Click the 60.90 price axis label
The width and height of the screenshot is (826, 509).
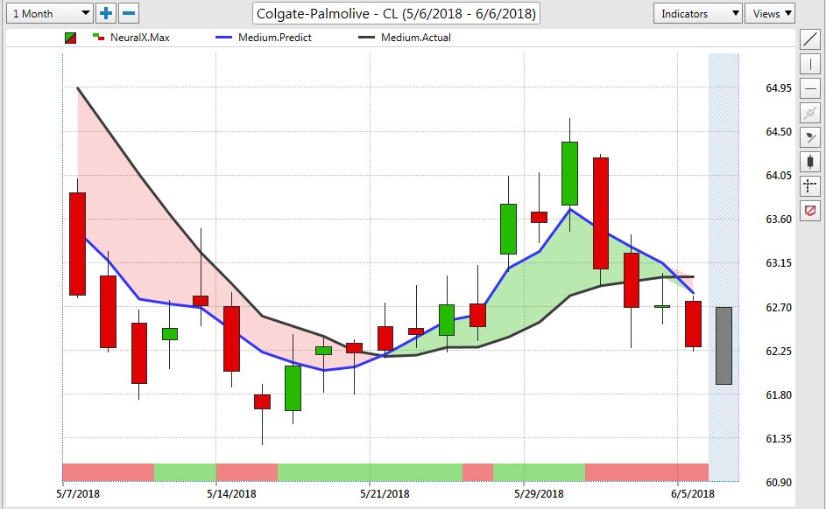pyautogui.click(x=779, y=482)
